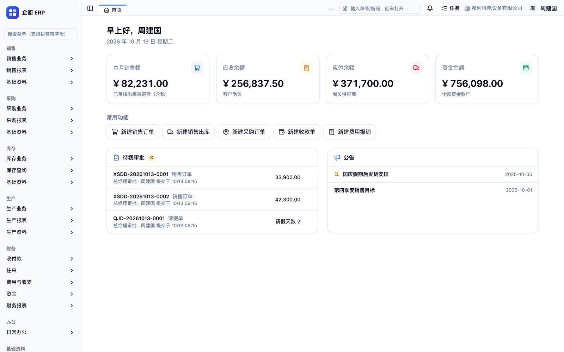
Task: Expand 收付款 menu
Action: [x=40, y=259]
